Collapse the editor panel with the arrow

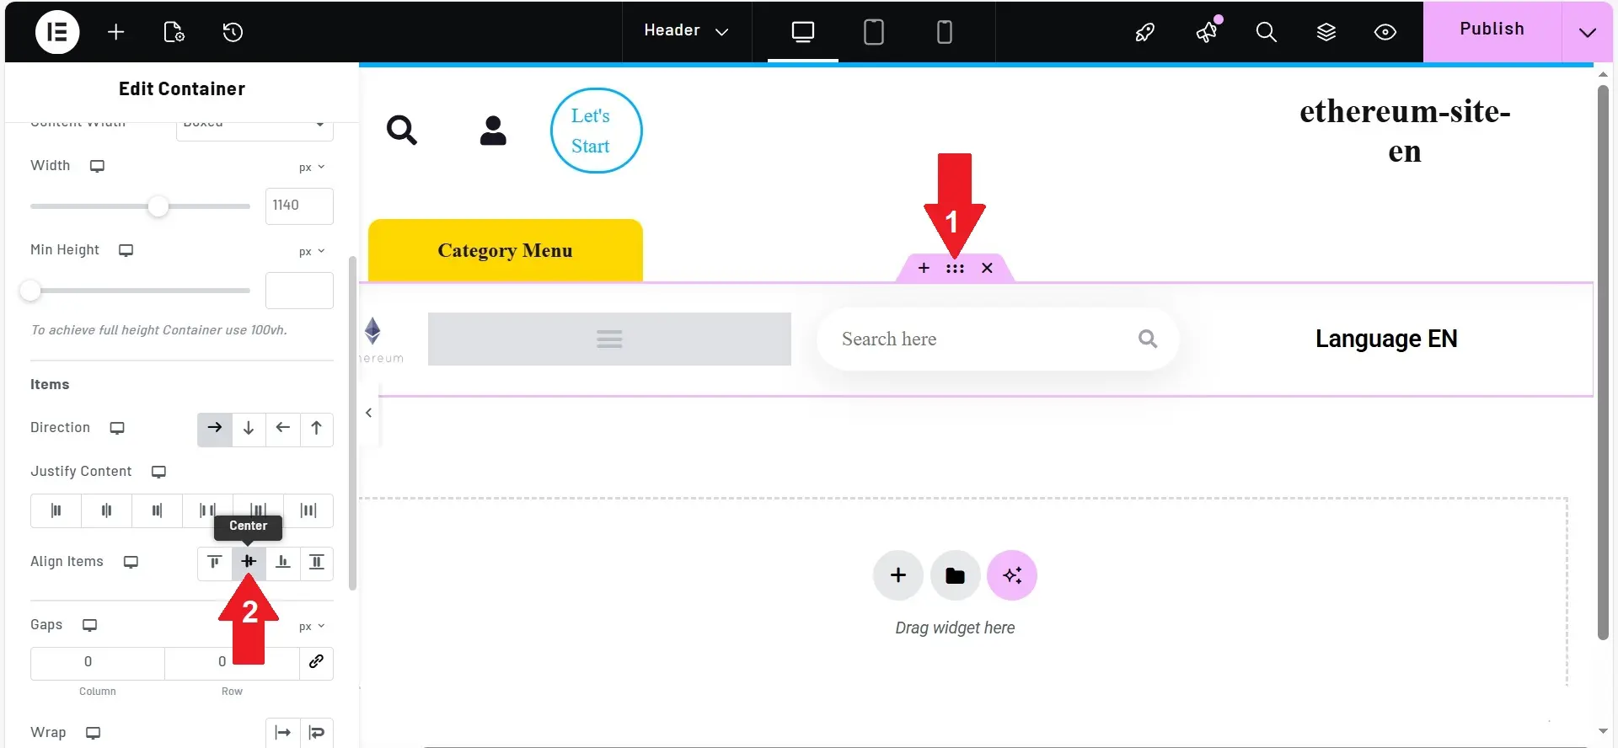[x=369, y=413]
